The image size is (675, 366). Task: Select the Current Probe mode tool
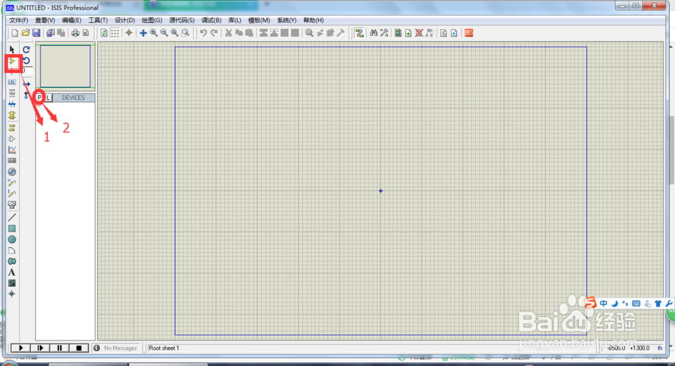[x=12, y=194]
